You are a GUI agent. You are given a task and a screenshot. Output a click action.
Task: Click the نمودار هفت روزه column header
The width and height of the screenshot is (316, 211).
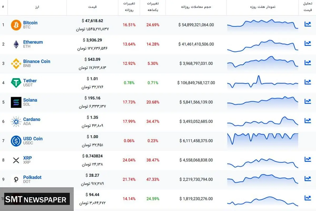coord(263,7)
